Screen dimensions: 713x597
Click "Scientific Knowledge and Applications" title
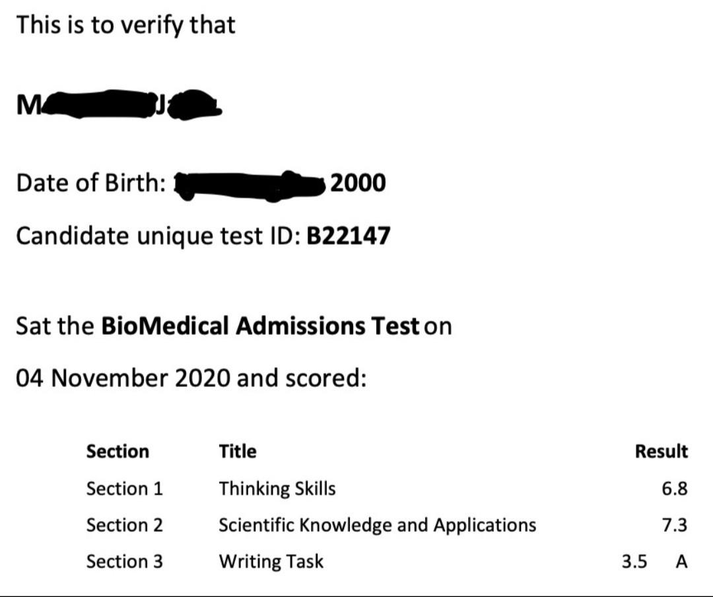(377, 525)
